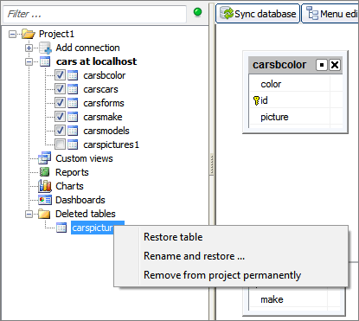
Task: Close the carsbcolor table box
Action: [x=335, y=65]
